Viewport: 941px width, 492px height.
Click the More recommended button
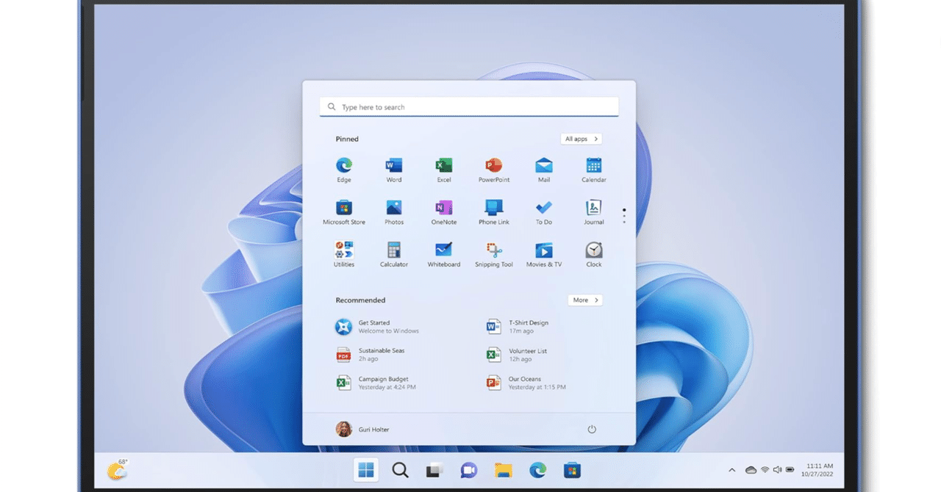pyautogui.click(x=585, y=300)
